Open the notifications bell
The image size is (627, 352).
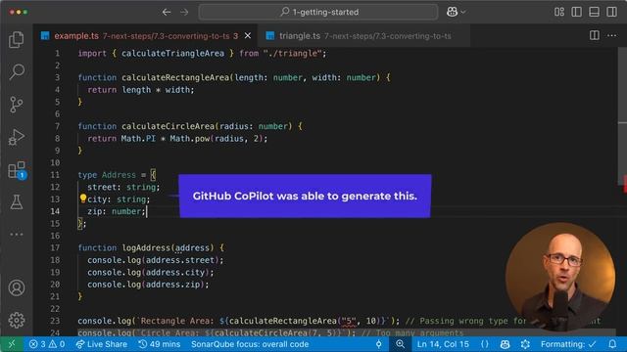point(612,344)
